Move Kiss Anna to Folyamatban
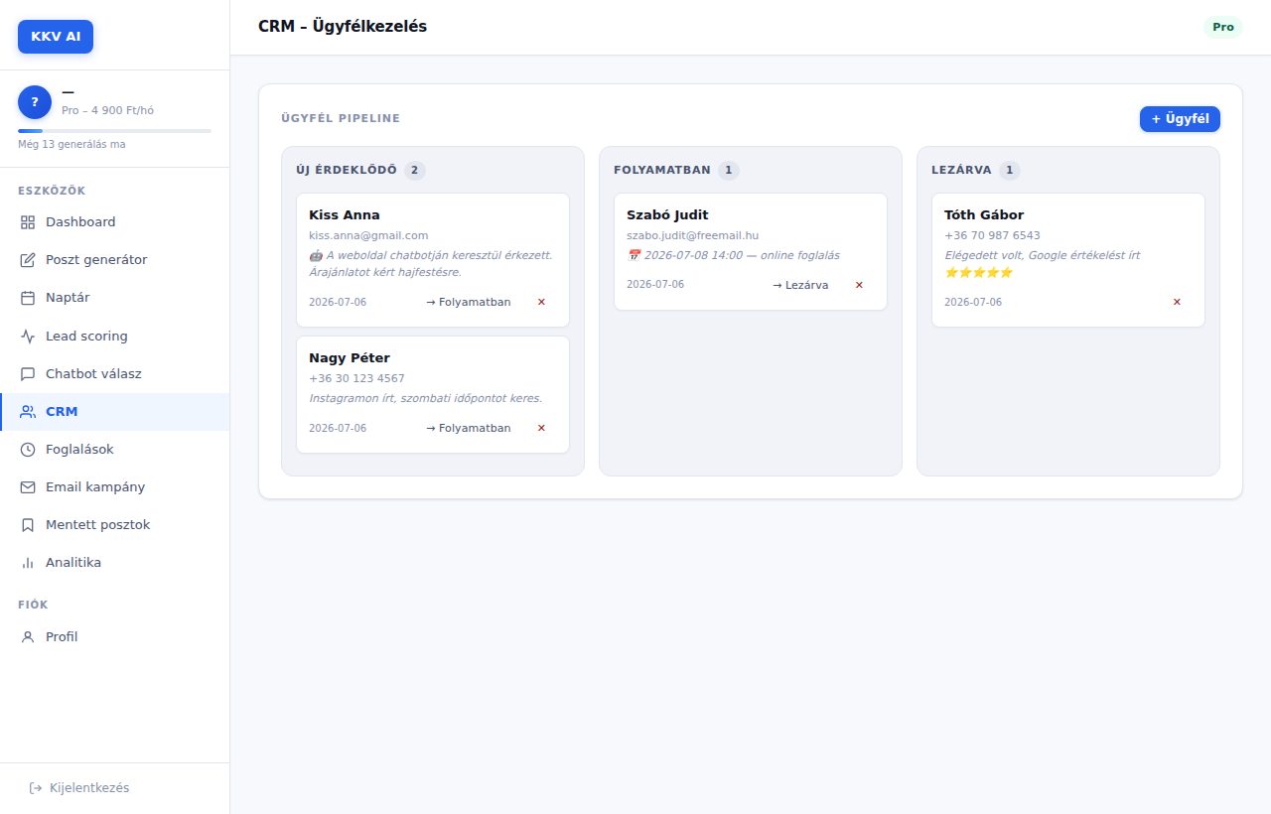Image resolution: width=1271 pixels, height=814 pixels. point(469,302)
